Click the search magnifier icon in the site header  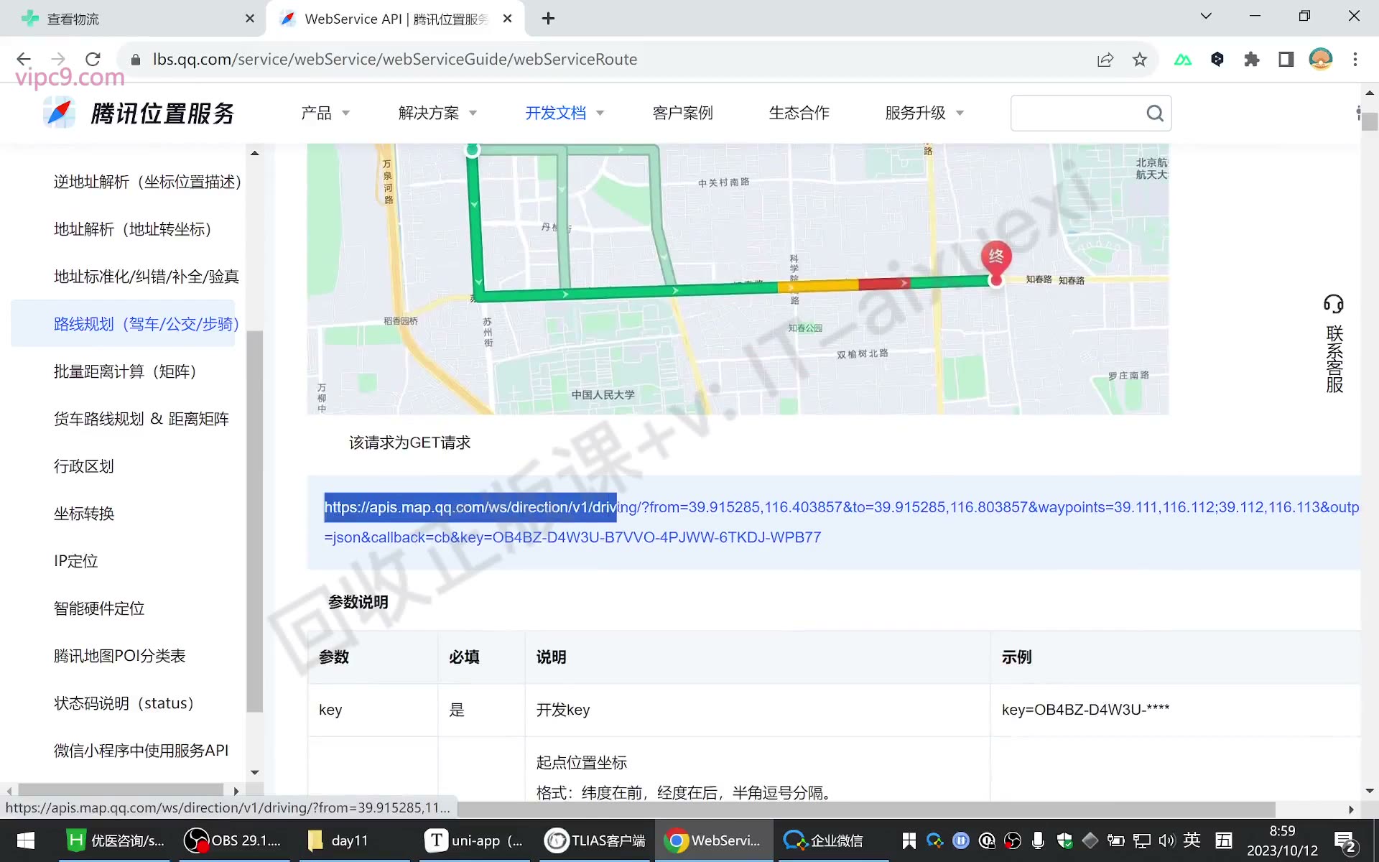coord(1155,113)
